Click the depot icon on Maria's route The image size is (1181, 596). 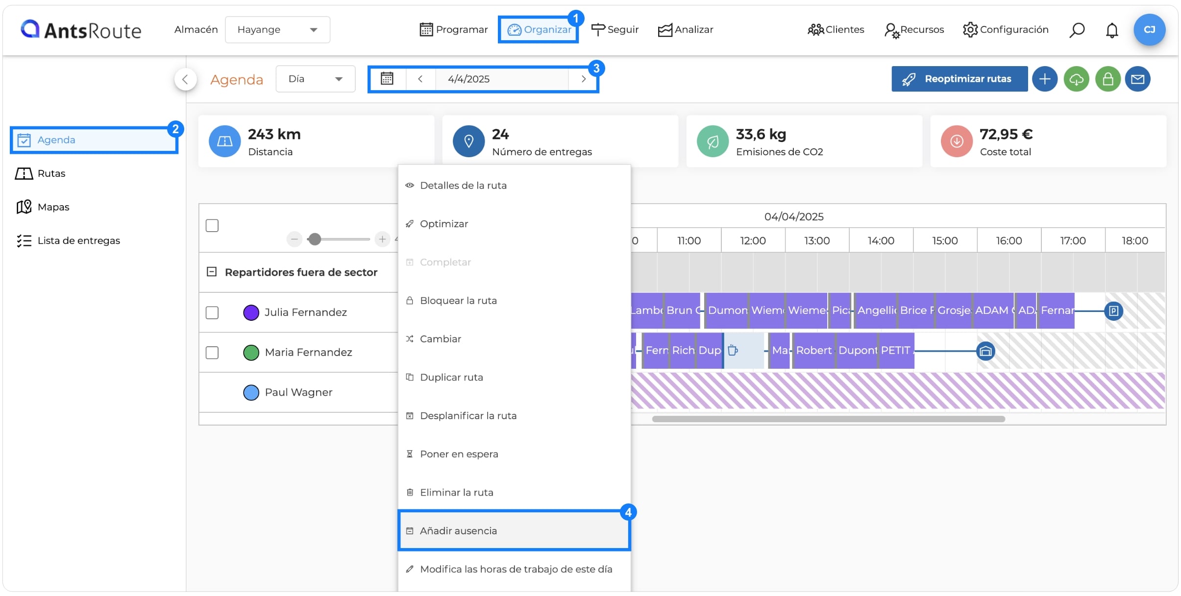985,351
